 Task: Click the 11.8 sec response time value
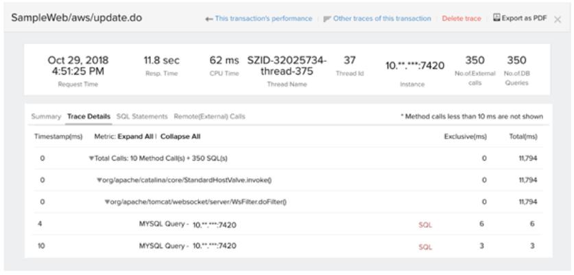click(x=161, y=60)
